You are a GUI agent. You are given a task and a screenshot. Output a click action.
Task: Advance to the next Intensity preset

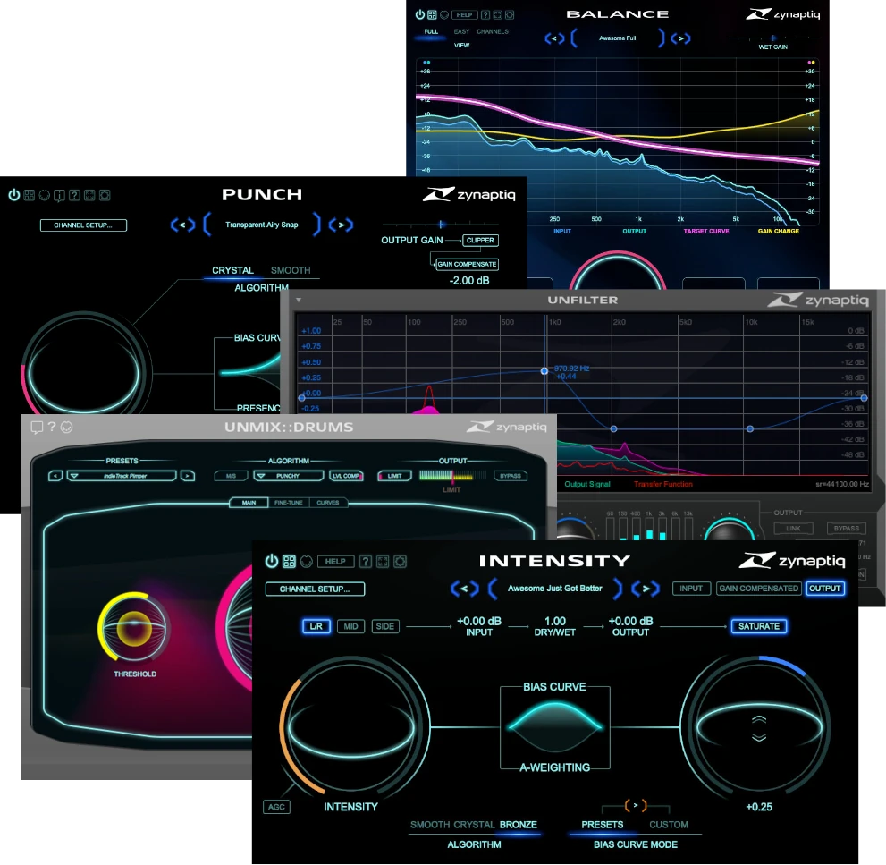click(x=646, y=589)
